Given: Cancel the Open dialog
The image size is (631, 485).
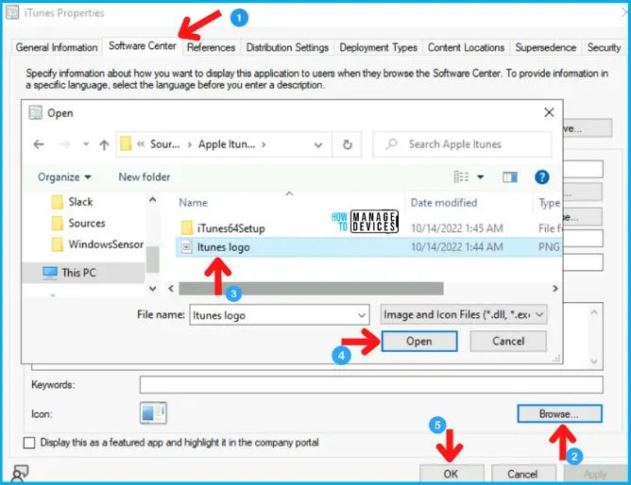Looking at the screenshot, I should (x=508, y=342).
